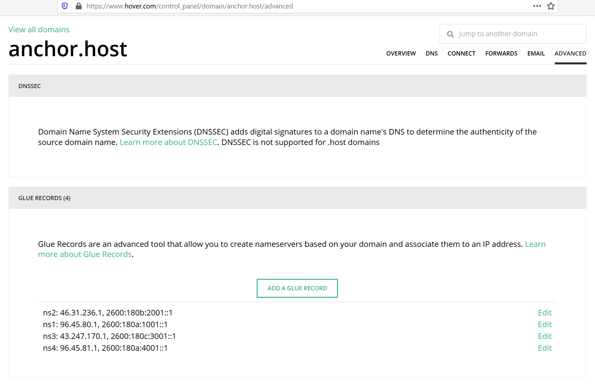Switch to the Overview tab
Image resolution: width=595 pixels, height=384 pixels.
pos(401,54)
